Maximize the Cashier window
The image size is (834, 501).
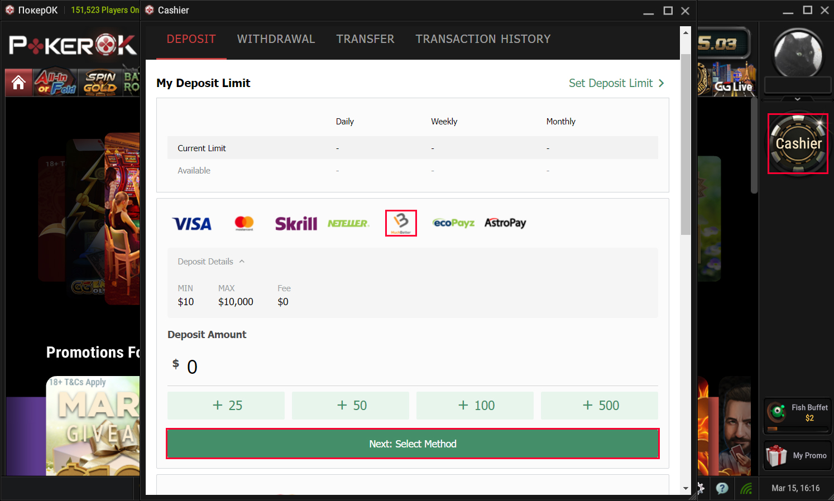(x=668, y=11)
